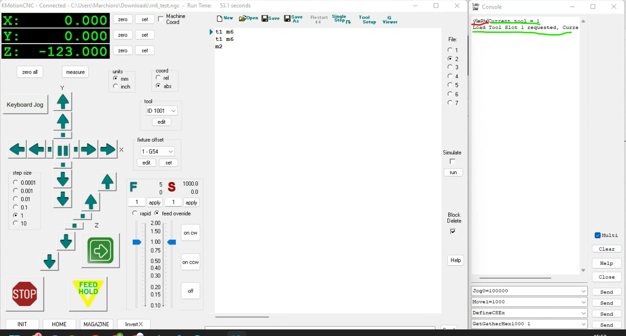Open the fixture offset G54 dropdown

pos(157,151)
